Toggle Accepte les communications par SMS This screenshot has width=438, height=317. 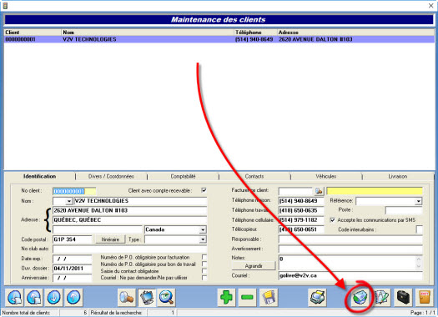332,220
